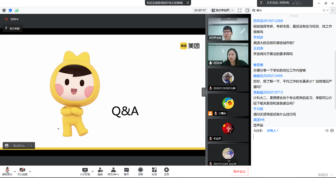Click the send image icon in chat
Screen dimensions: 336x178
[x=332, y=131]
